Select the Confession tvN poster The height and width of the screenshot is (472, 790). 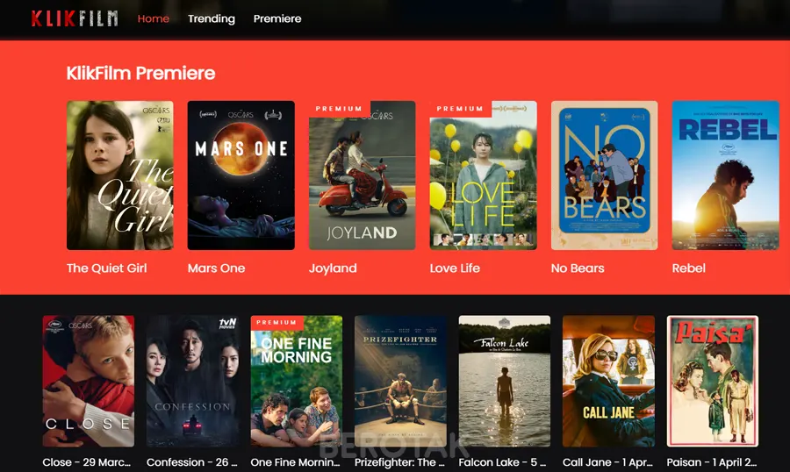click(192, 382)
